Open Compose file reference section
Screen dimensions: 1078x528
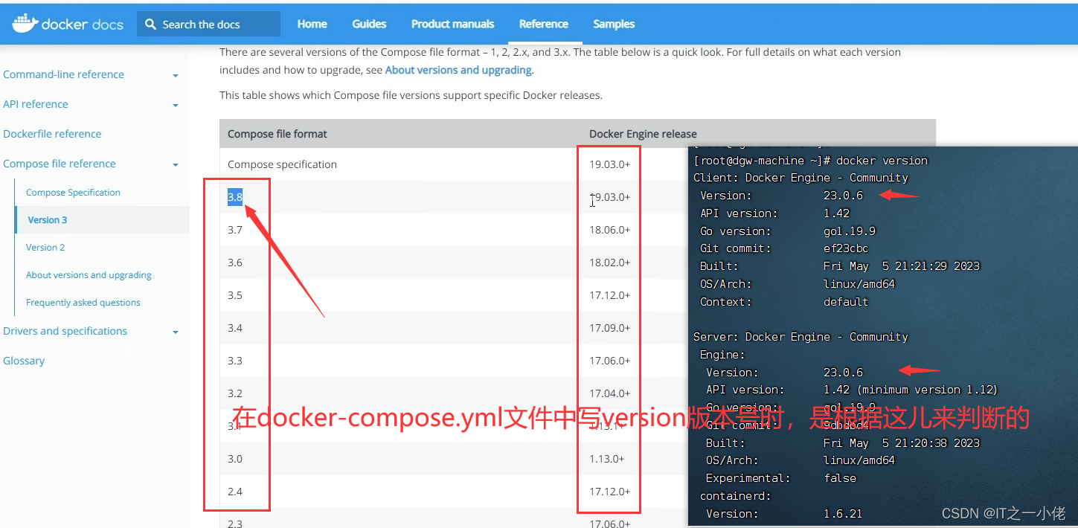point(59,164)
